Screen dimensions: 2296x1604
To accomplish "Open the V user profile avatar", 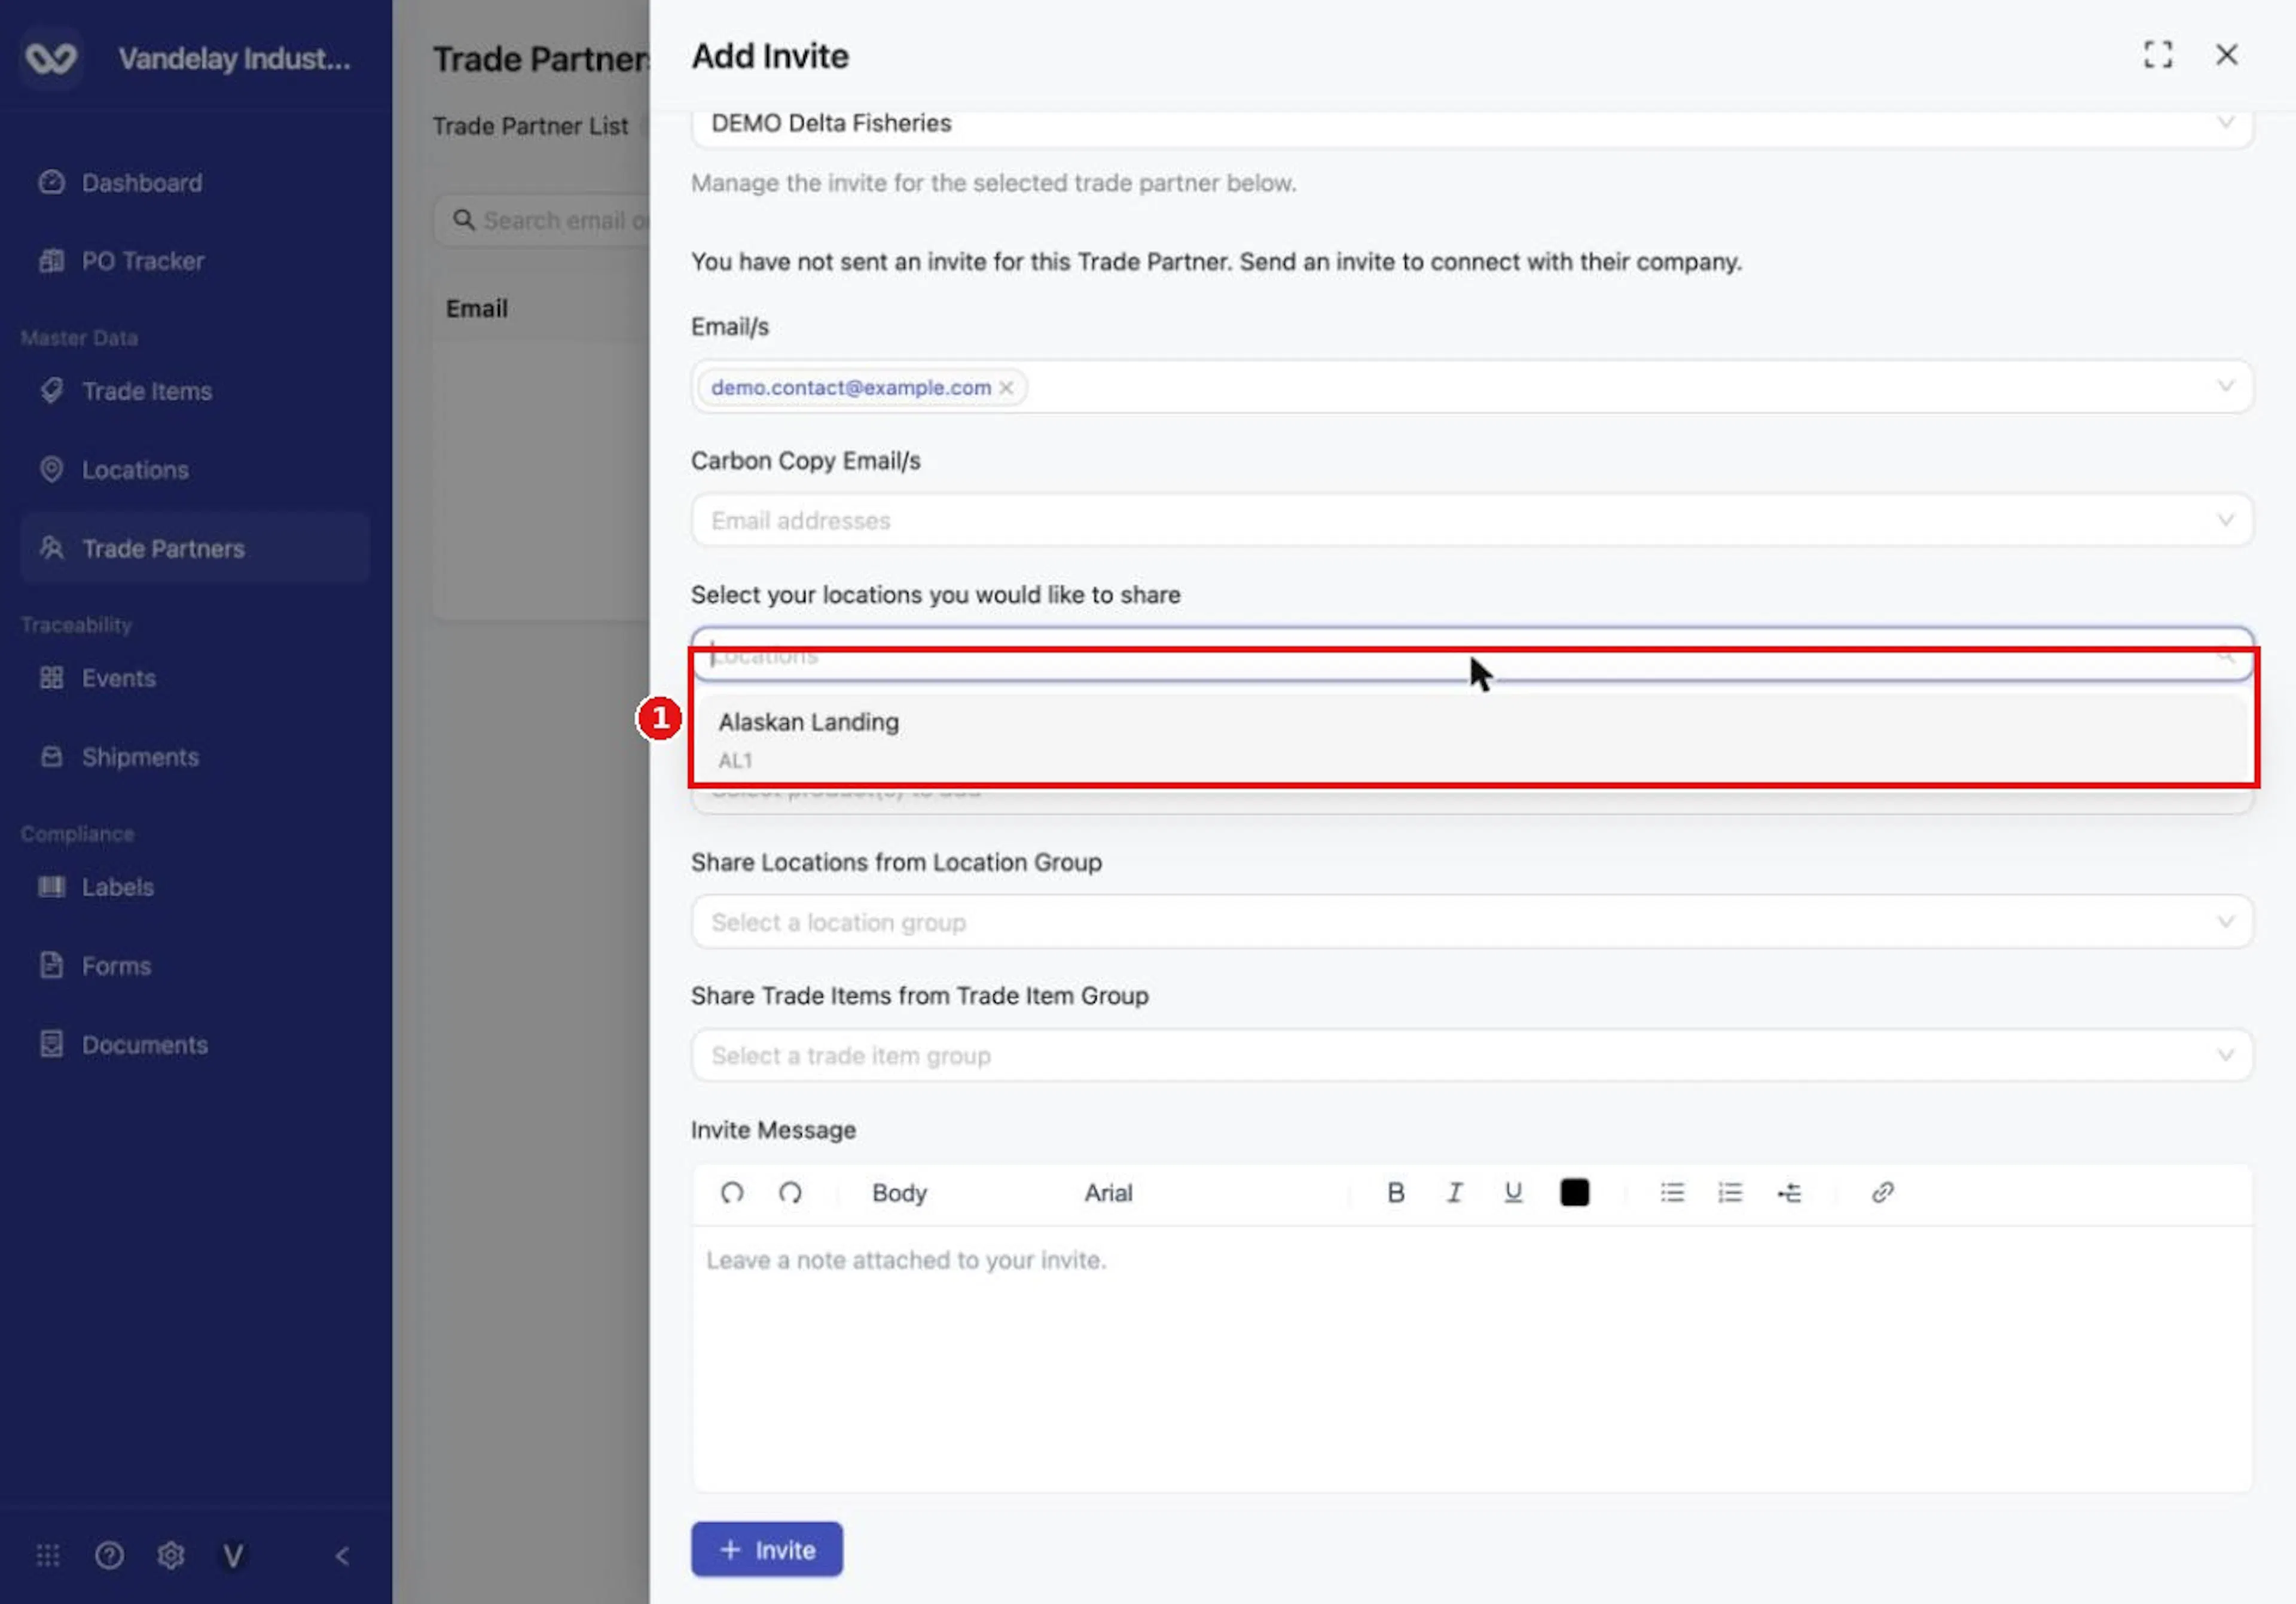I will [x=233, y=1555].
